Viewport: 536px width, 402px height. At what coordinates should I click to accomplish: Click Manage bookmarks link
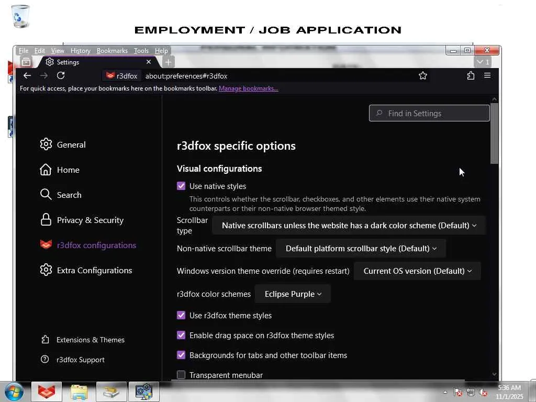coord(249,88)
